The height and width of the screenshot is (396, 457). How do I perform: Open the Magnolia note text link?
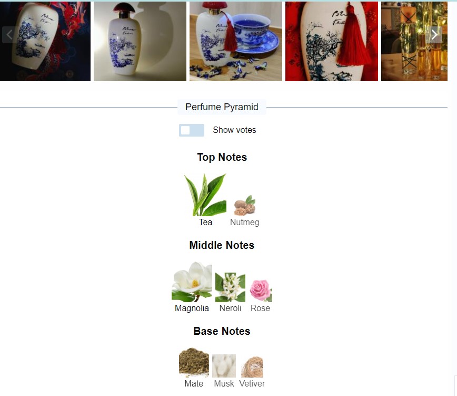pos(192,308)
